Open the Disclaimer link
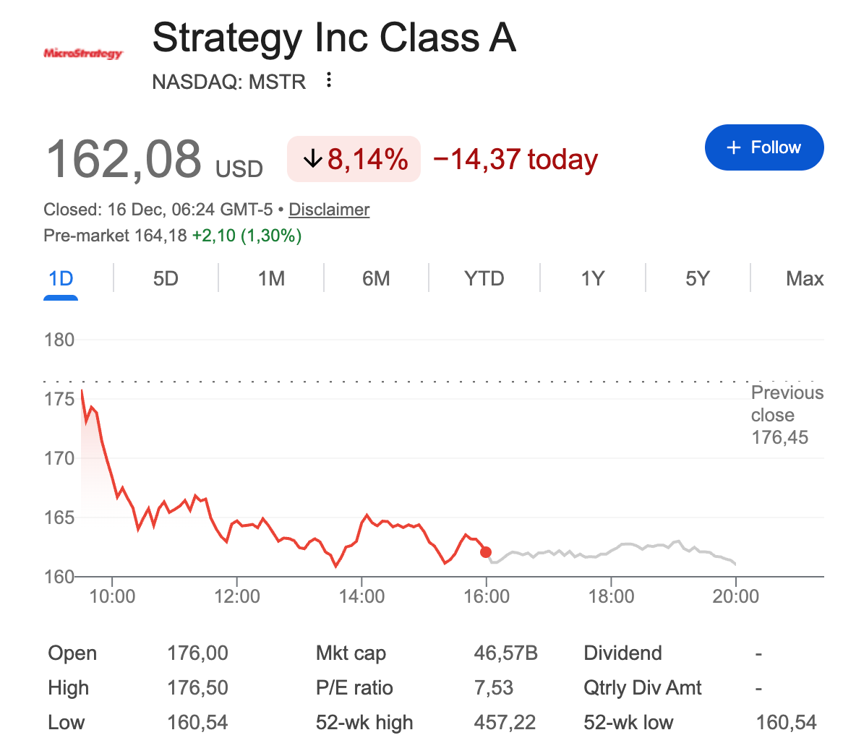Viewport: 843px width, 756px height. click(328, 210)
